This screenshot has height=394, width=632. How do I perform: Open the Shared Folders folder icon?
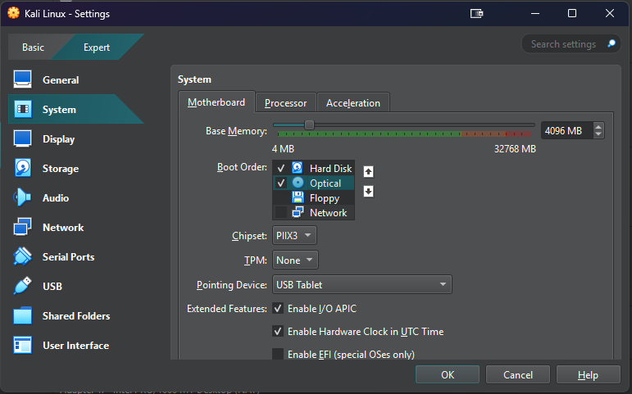click(22, 315)
